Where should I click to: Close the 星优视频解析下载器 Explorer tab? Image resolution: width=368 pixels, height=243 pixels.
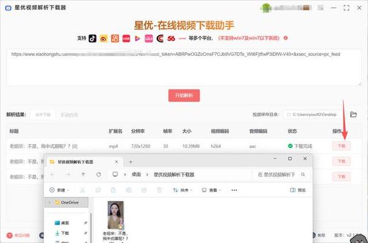point(118,162)
